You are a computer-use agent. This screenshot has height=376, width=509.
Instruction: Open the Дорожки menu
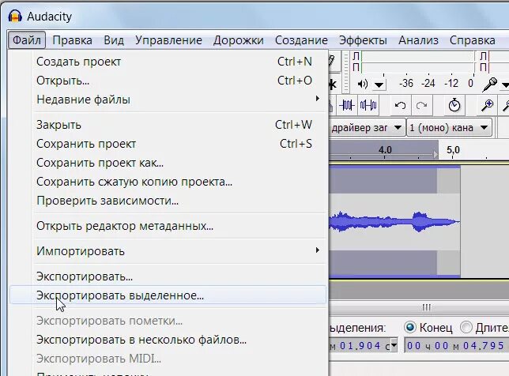(238, 40)
